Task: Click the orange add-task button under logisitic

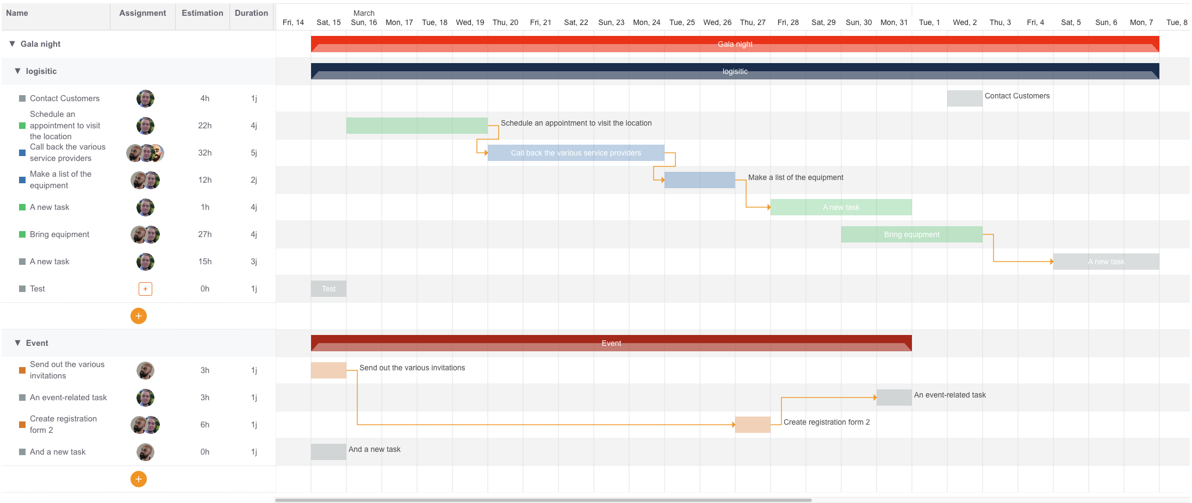Action: pos(139,316)
